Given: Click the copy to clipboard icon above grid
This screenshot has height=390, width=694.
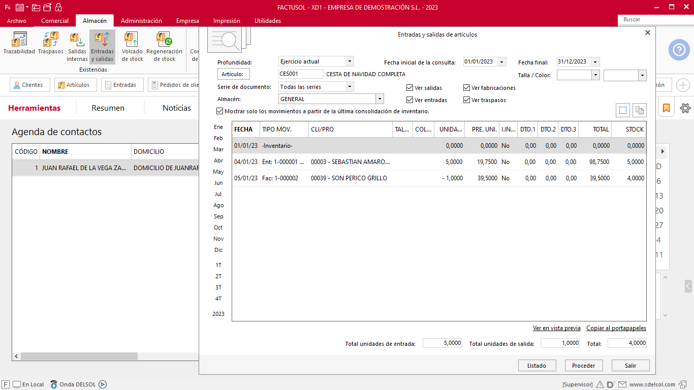Looking at the screenshot, I should 639,110.
